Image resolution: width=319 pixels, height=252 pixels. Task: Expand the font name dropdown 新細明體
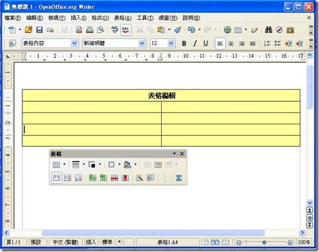point(142,43)
